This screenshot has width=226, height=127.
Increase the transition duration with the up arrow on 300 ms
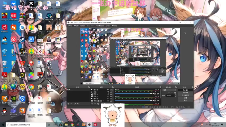[175, 95]
